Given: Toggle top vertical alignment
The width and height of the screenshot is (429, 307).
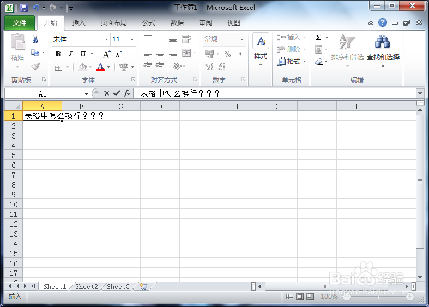Looking at the screenshot, I should click(x=148, y=39).
